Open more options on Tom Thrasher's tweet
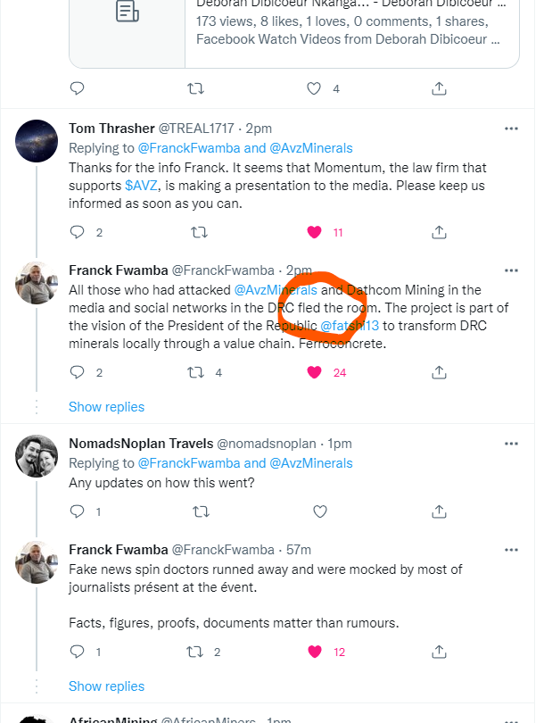This screenshot has height=723, width=552. [x=511, y=129]
